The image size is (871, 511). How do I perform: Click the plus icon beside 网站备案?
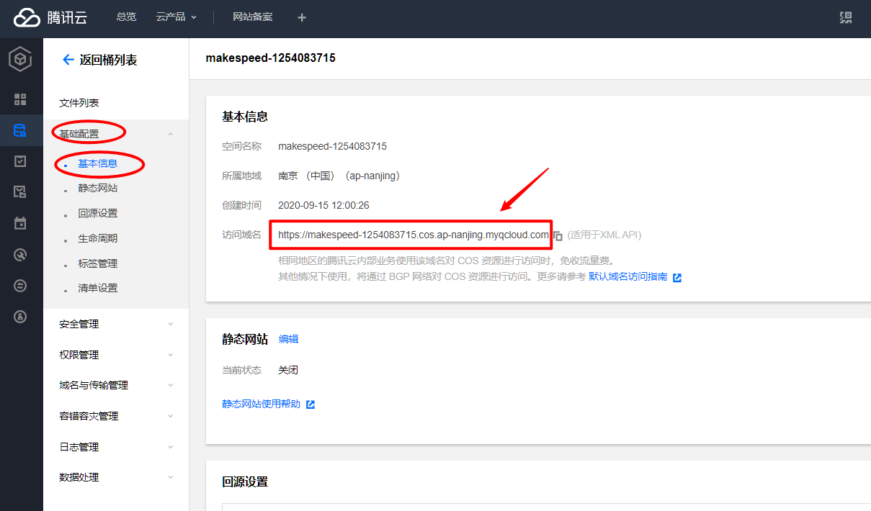(302, 17)
